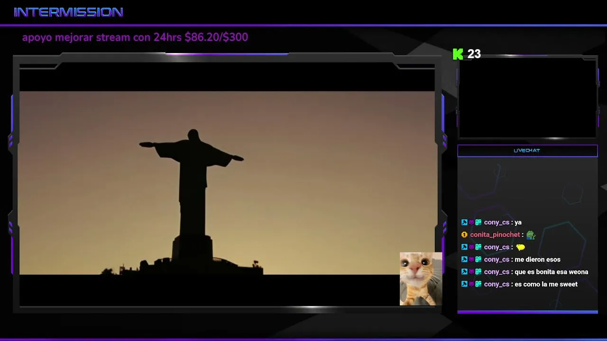Click the cony_cs username on the "ya" message
Image resolution: width=607 pixels, height=341 pixels.
[497, 223]
